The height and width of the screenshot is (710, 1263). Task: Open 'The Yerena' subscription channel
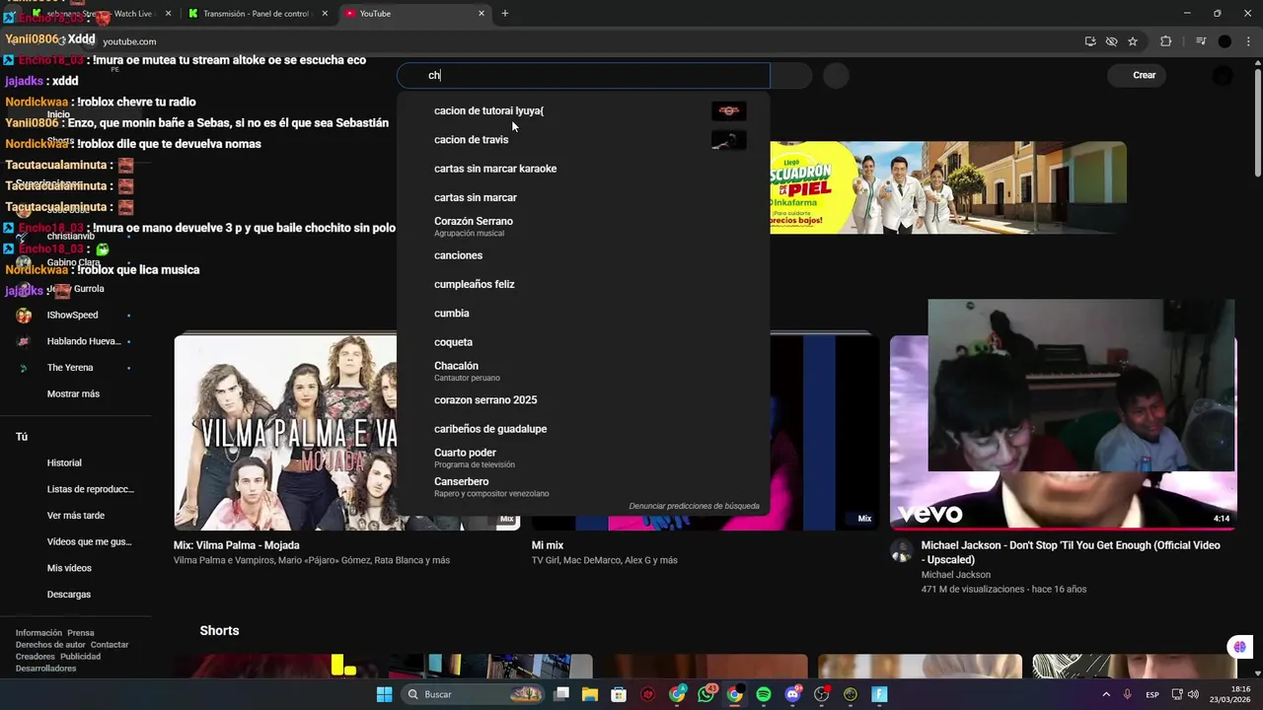[x=70, y=368]
